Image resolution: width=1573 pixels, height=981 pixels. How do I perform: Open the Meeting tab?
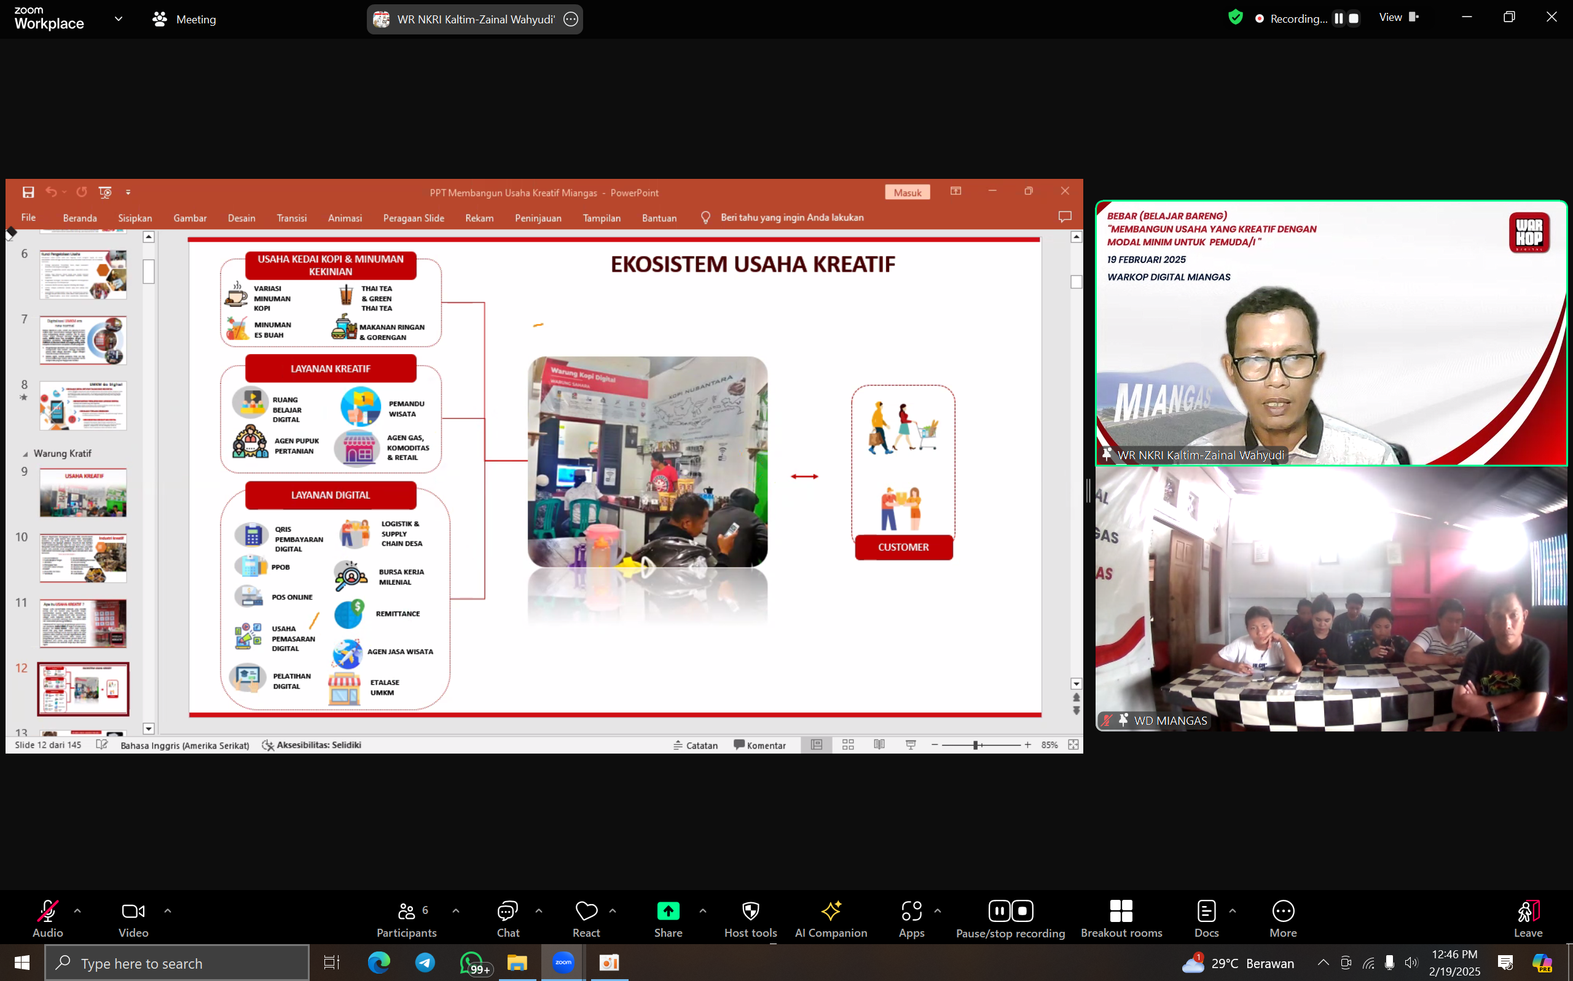[x=185, y=20]
